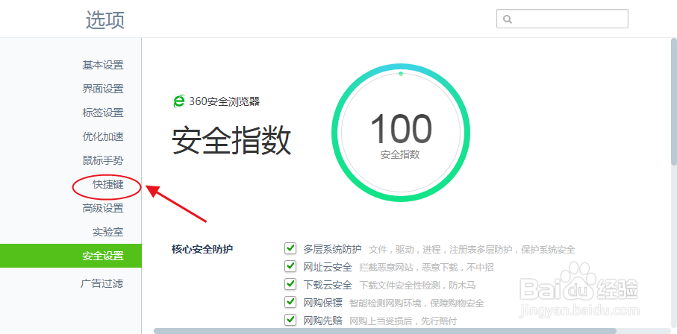
Task: Click description 网购上当受损后，先行赔付
Action: [403, 321]
